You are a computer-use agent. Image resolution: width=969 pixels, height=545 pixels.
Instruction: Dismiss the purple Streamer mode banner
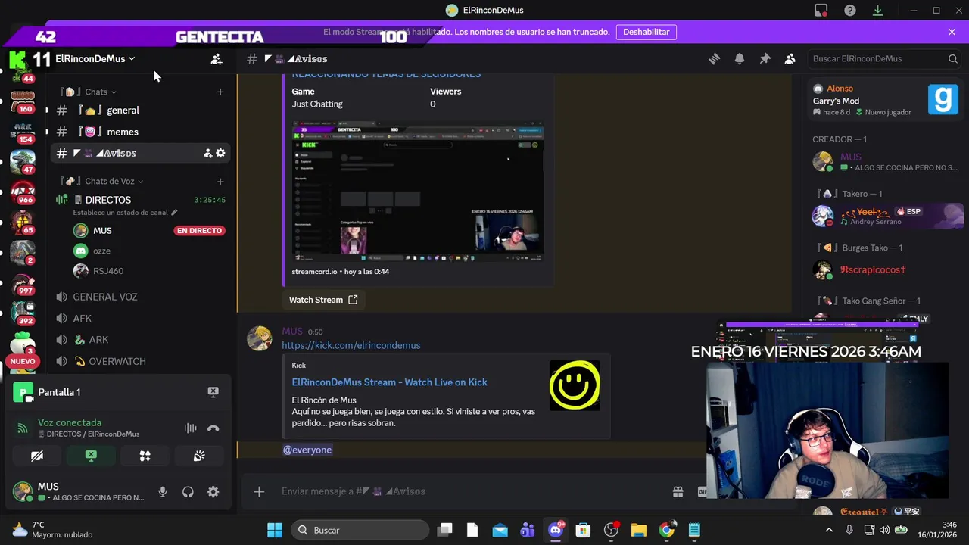coord(952,32)
